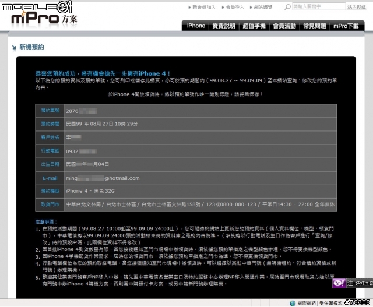Open the iPhone tab

(196, 26)
